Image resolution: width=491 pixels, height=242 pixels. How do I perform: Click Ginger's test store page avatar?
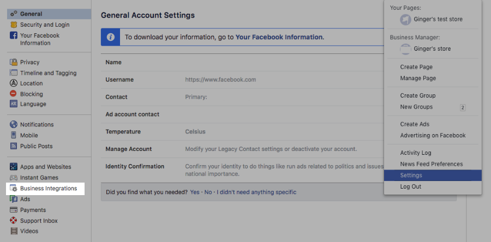pos(405,19)
